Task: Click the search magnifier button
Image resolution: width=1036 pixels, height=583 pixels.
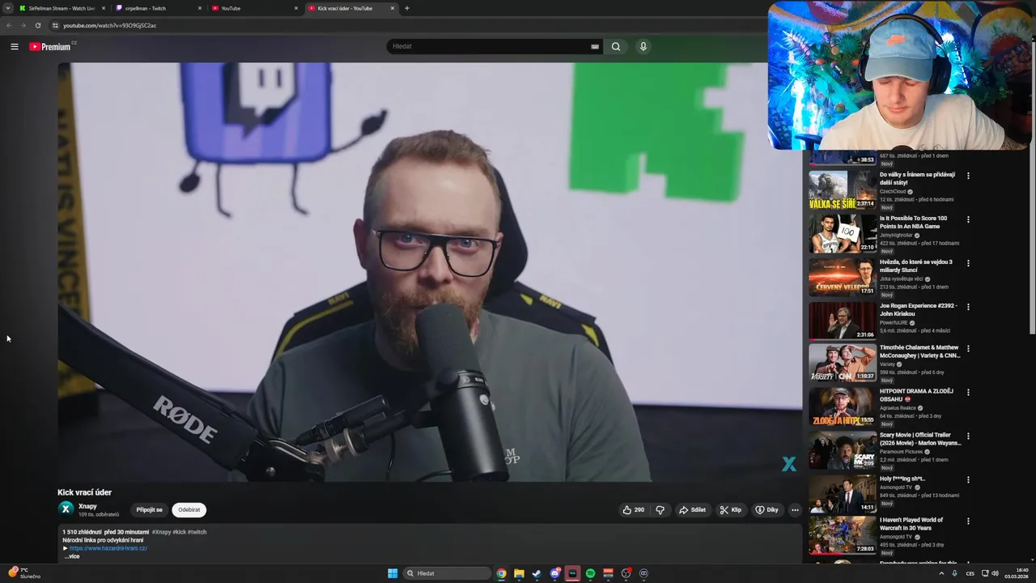Action: (x=616, y=46)
